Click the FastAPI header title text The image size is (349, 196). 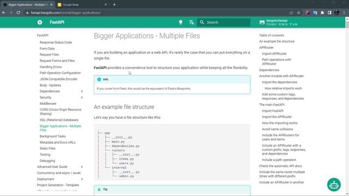click(x=57, y=22)
